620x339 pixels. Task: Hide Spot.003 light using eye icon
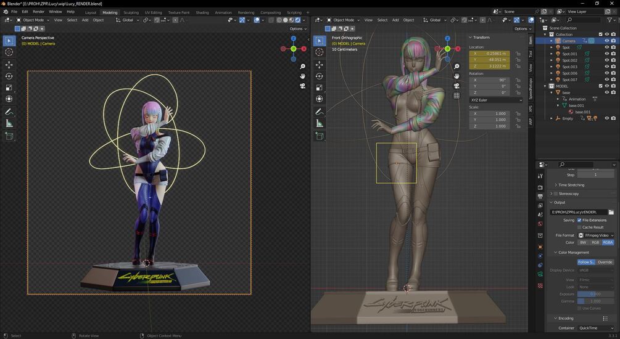coord(606,67)
